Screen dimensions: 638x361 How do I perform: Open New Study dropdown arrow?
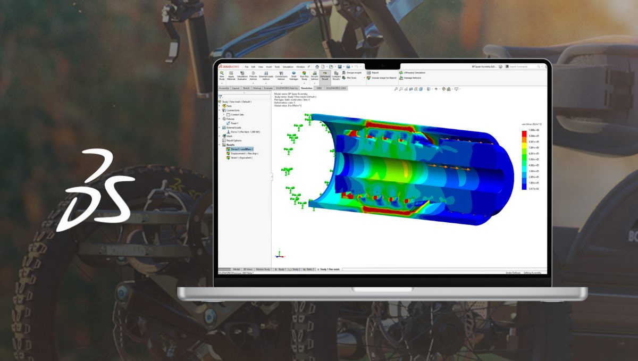tap(222, 83)
